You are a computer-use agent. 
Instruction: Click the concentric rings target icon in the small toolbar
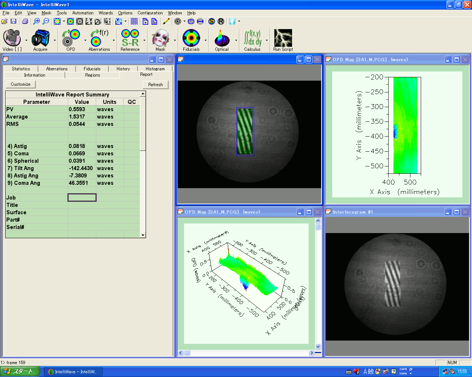tap(178, 21)
